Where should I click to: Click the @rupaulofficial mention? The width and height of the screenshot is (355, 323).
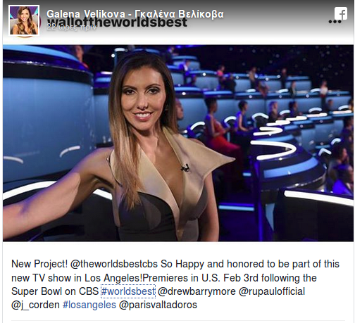pos(272,291)
